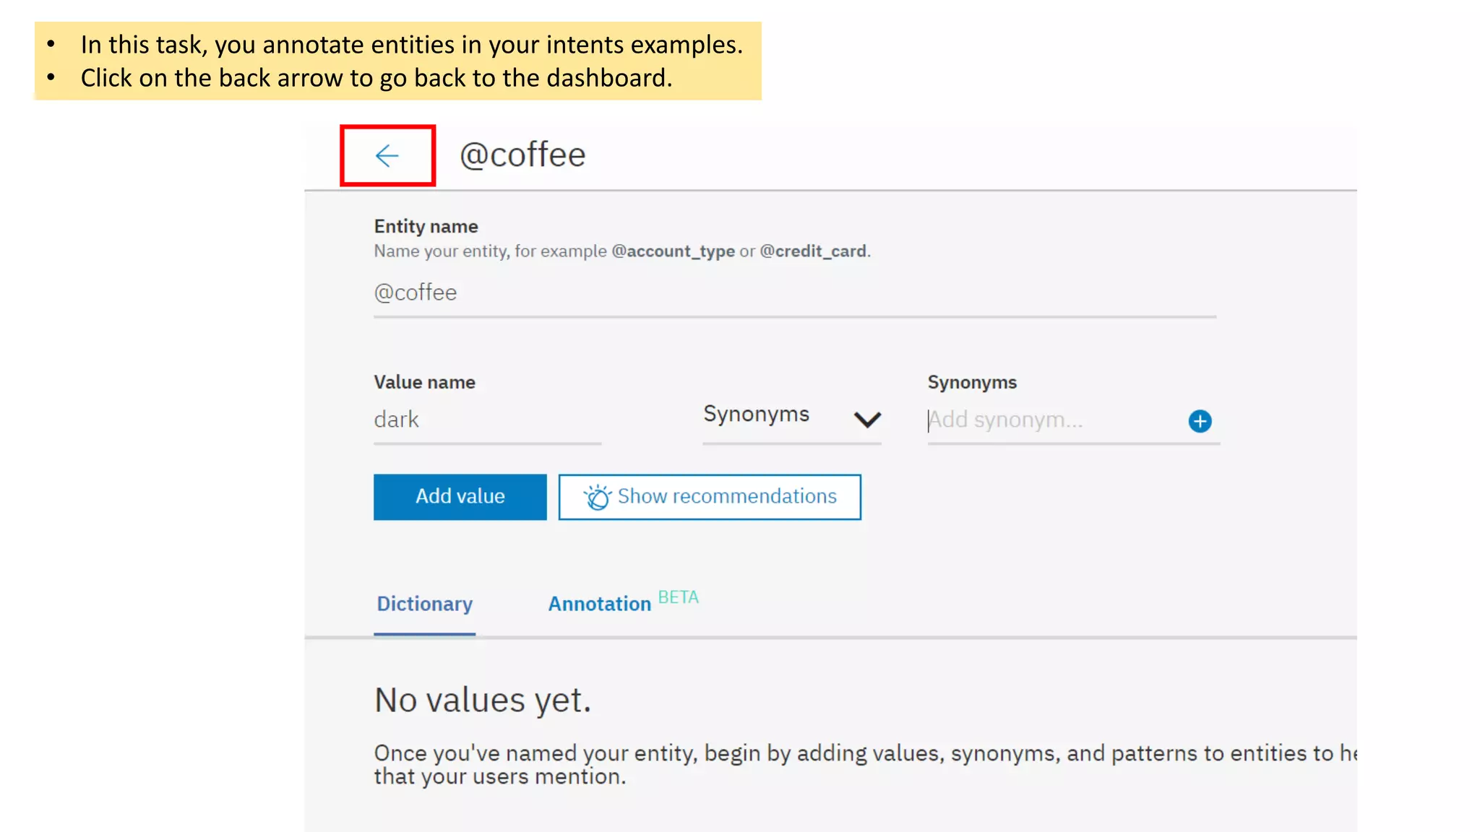Click the back arrow to the dashboard
Viewport: 1480px width, 832px height.
(387, 155)
